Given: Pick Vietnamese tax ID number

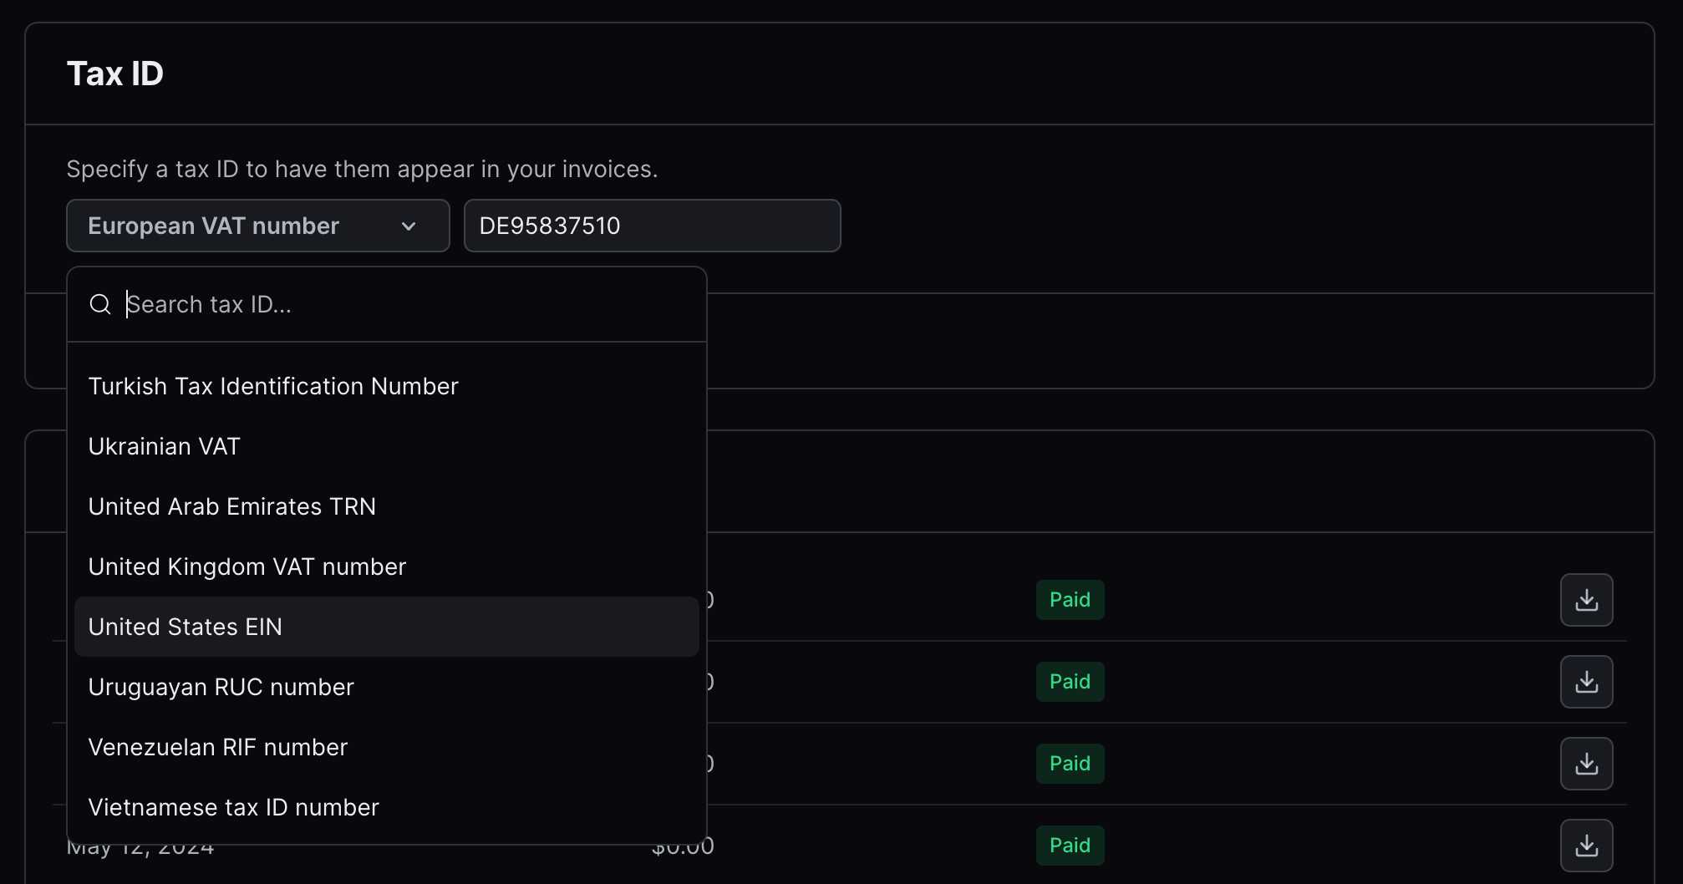Looking at the screenshot, I should tap(234, 807).
